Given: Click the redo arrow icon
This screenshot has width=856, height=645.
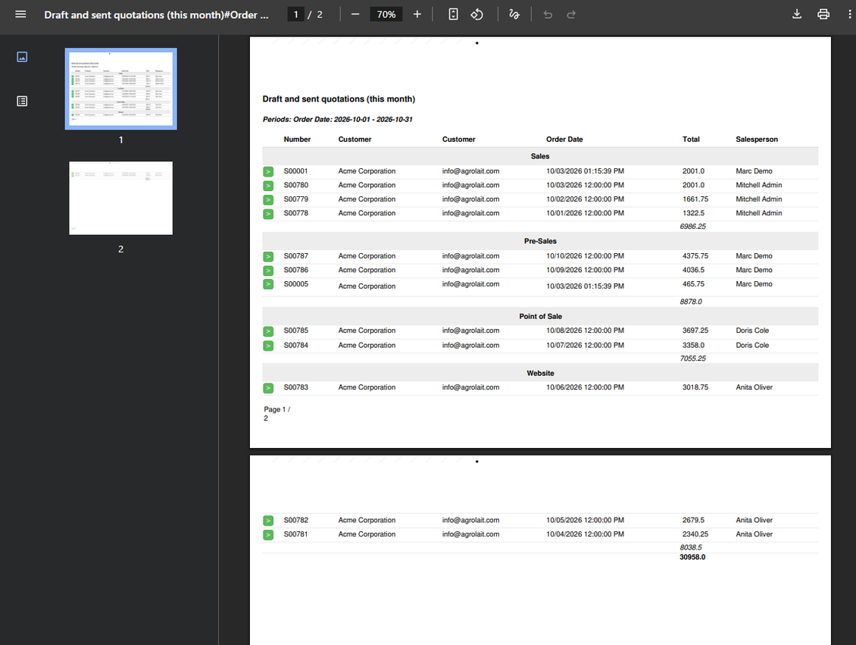Looking at the screenshot, I should coord(571,14).
